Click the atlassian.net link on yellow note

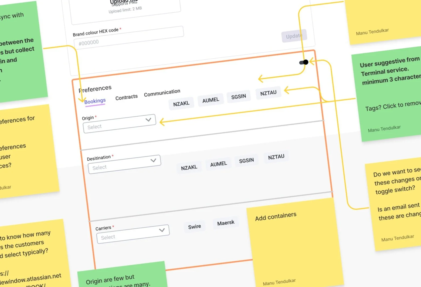pyautogui.click(x=30, y=278)
